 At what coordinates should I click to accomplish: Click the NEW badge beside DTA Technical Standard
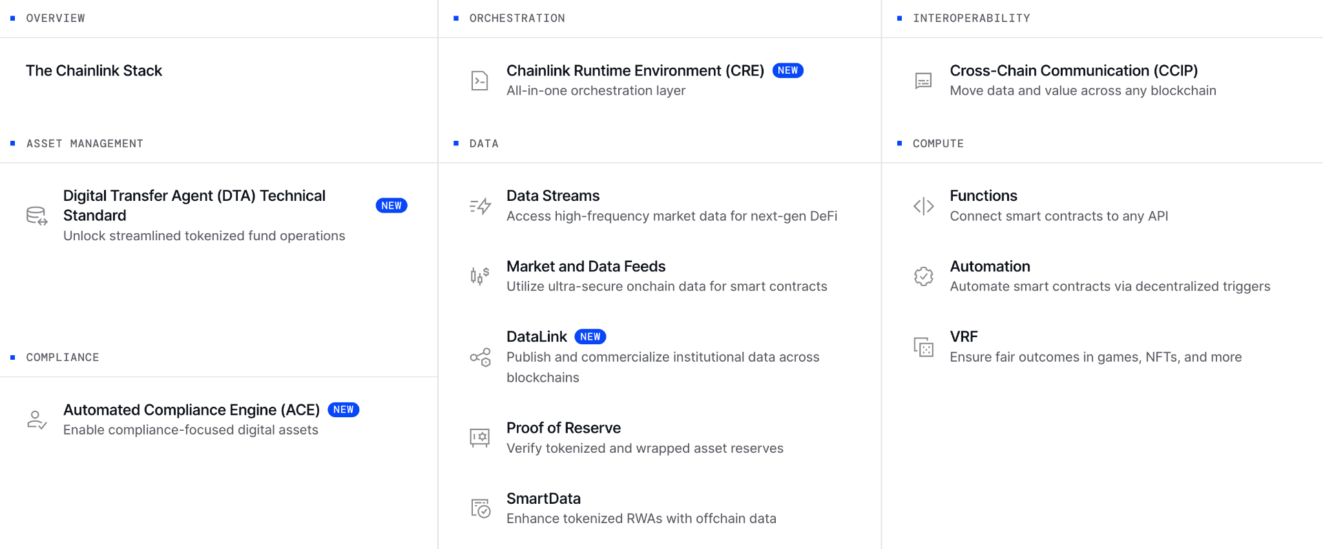[391, 205]
